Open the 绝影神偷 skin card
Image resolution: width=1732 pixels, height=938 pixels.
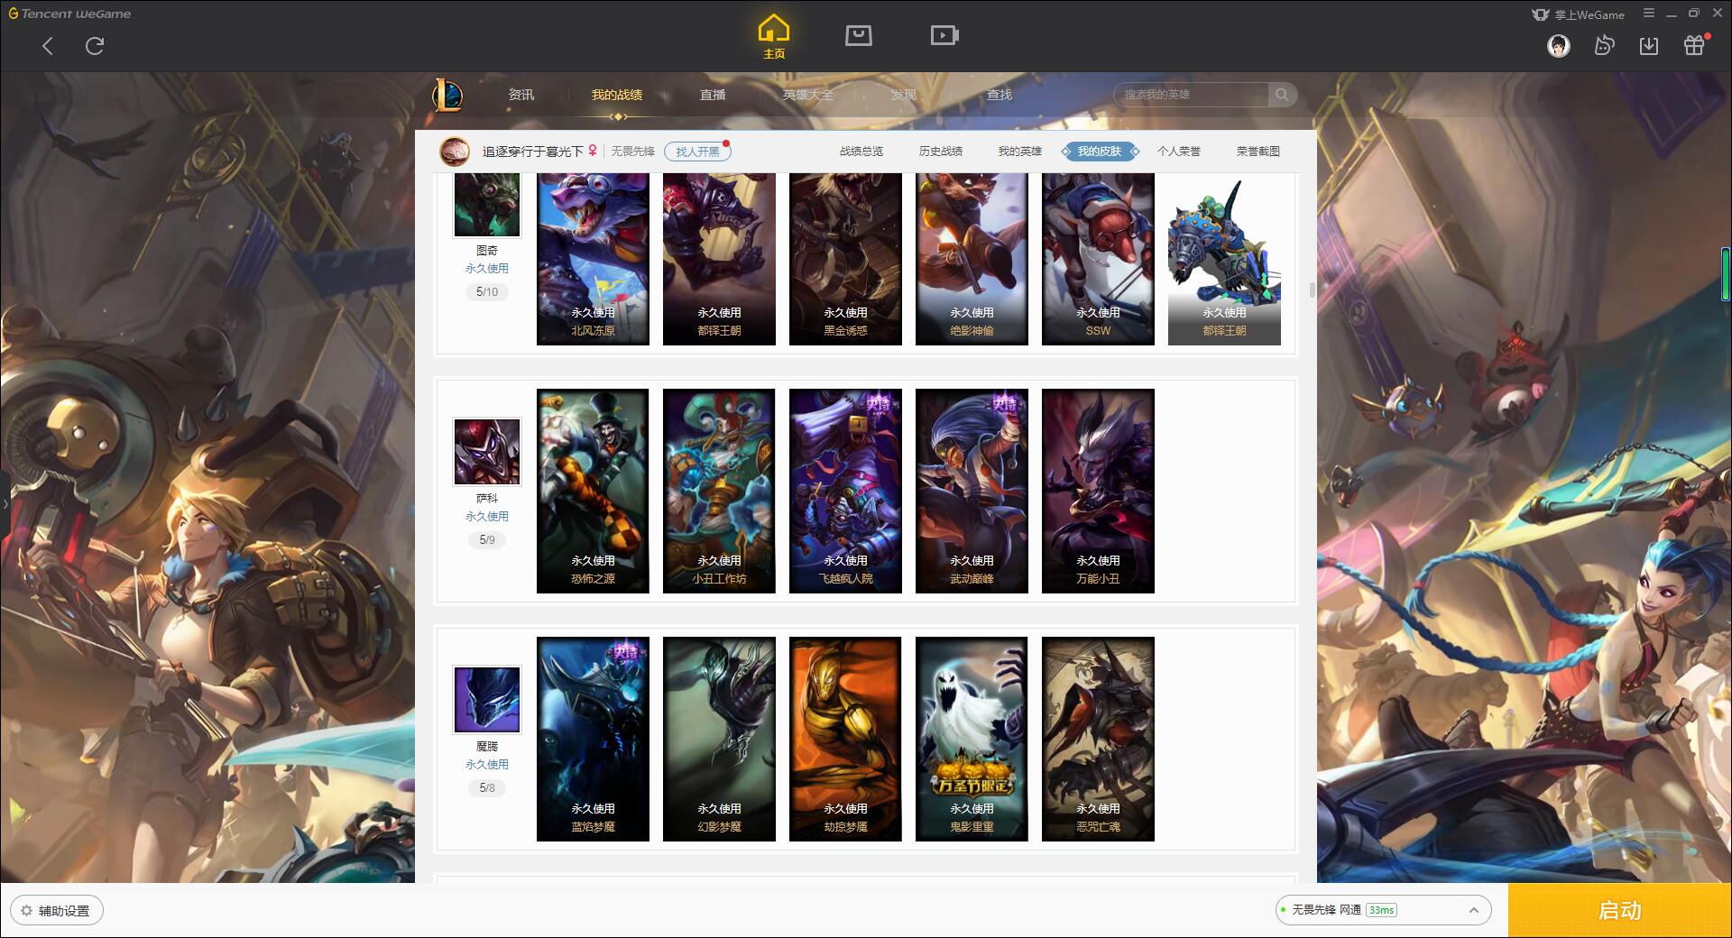point(972,259)
